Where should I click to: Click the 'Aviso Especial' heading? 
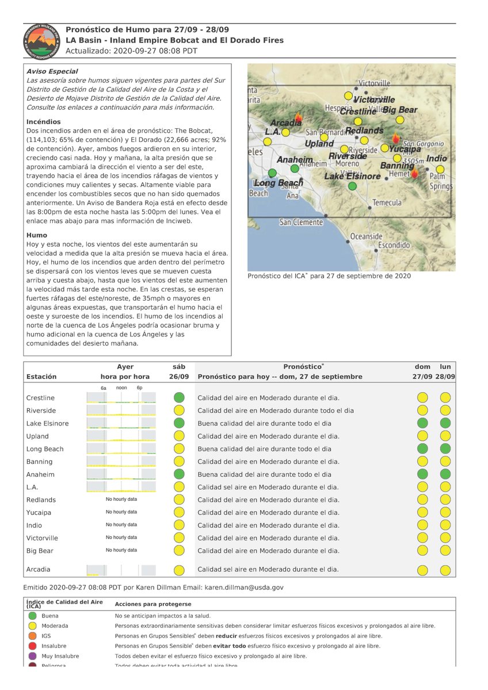52,72
